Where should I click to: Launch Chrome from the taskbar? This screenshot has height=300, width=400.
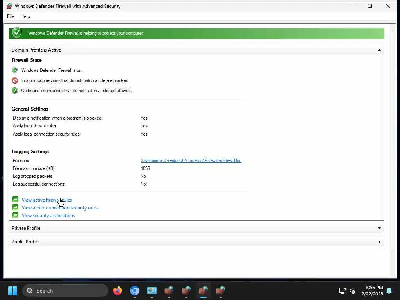(135, 291)
